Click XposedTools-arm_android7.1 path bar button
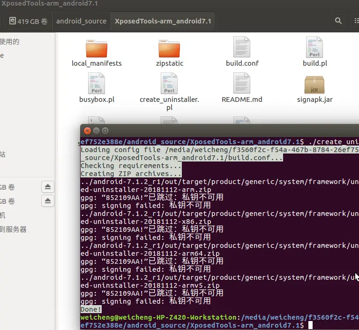359x330 pixels. (x=163, y=21)
